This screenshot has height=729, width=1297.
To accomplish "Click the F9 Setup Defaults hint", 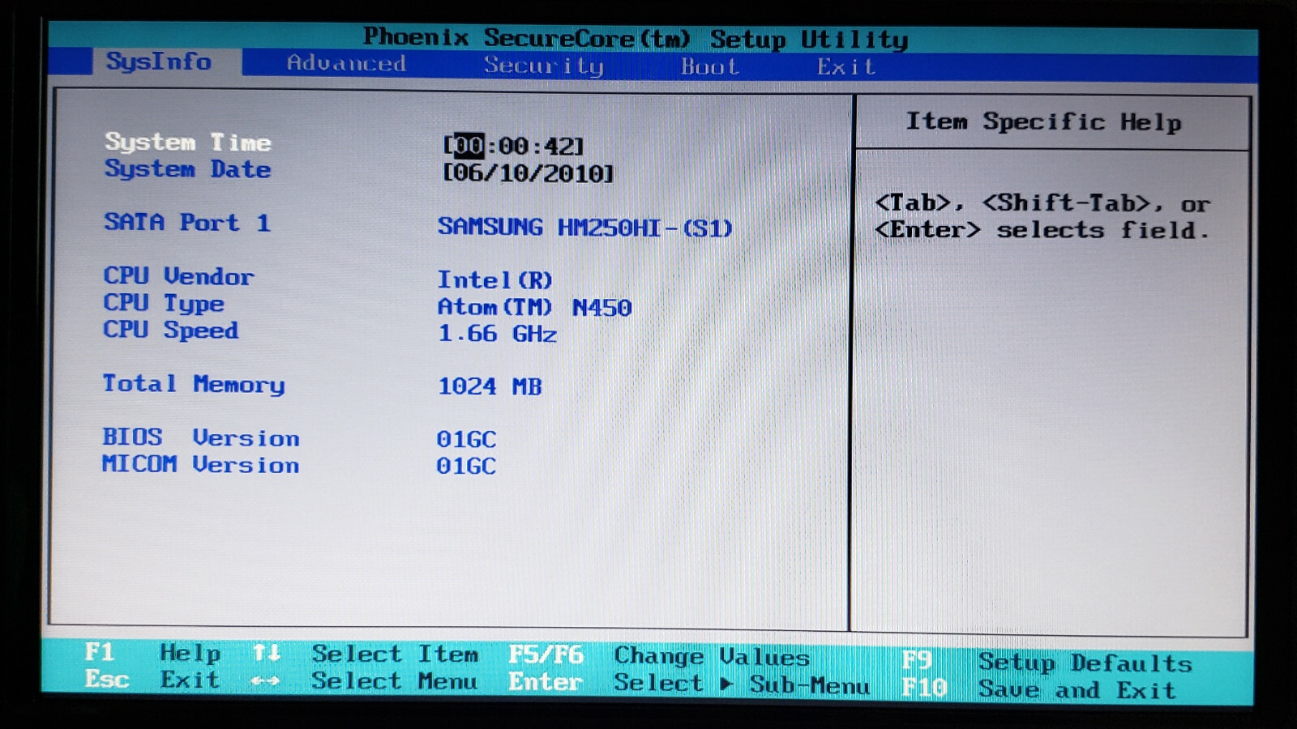I will (1047, 663).
